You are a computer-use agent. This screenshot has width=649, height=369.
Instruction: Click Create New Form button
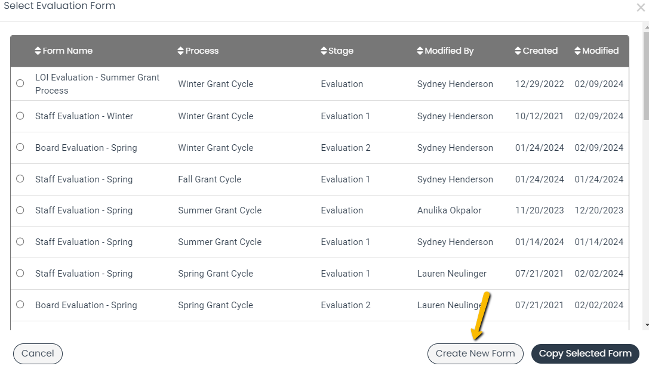click(x=475, y=354)
